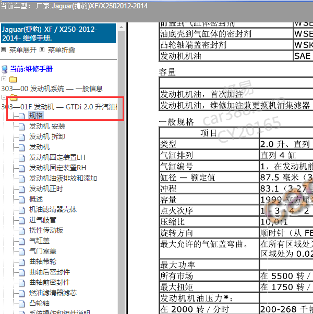Click the 最大扭矩 table cell
Image resolution: width=313 pixels, height=314 pixels.
[x=209, y=287]
